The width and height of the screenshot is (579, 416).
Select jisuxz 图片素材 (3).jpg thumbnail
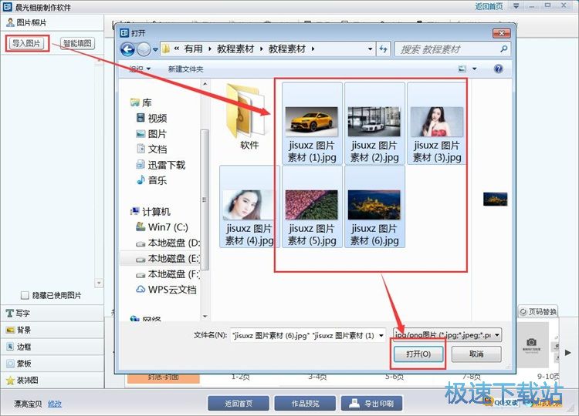(x=437, y=123)
